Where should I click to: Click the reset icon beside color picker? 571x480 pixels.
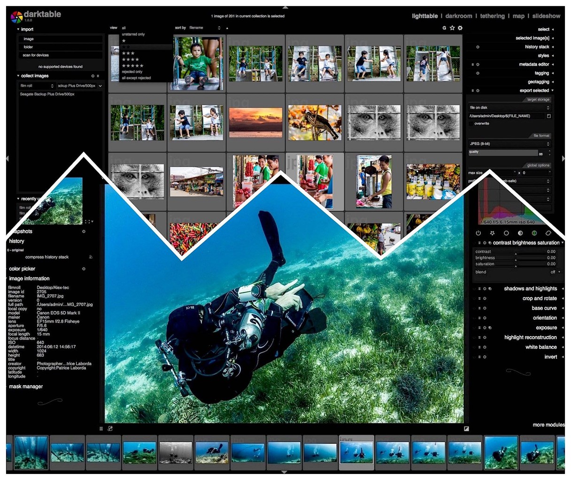point(84,269)
